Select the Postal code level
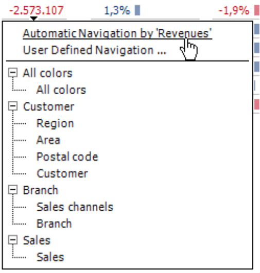The image size is (260, 273). pos(67,157)
